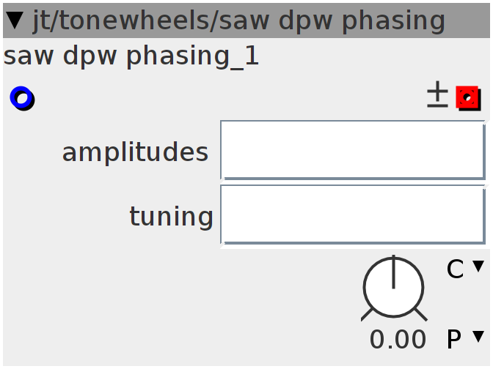Click the amplitudes input field
493x369 pixels.
tap(352, 150)
